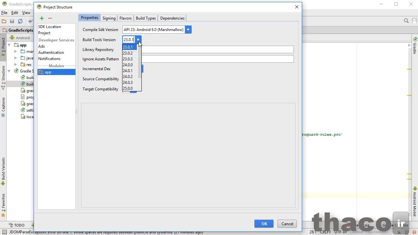The height and width of the screenshot is (235, 418).
Task: Collapse the app node in project tree
Action: tap(9, 45)
